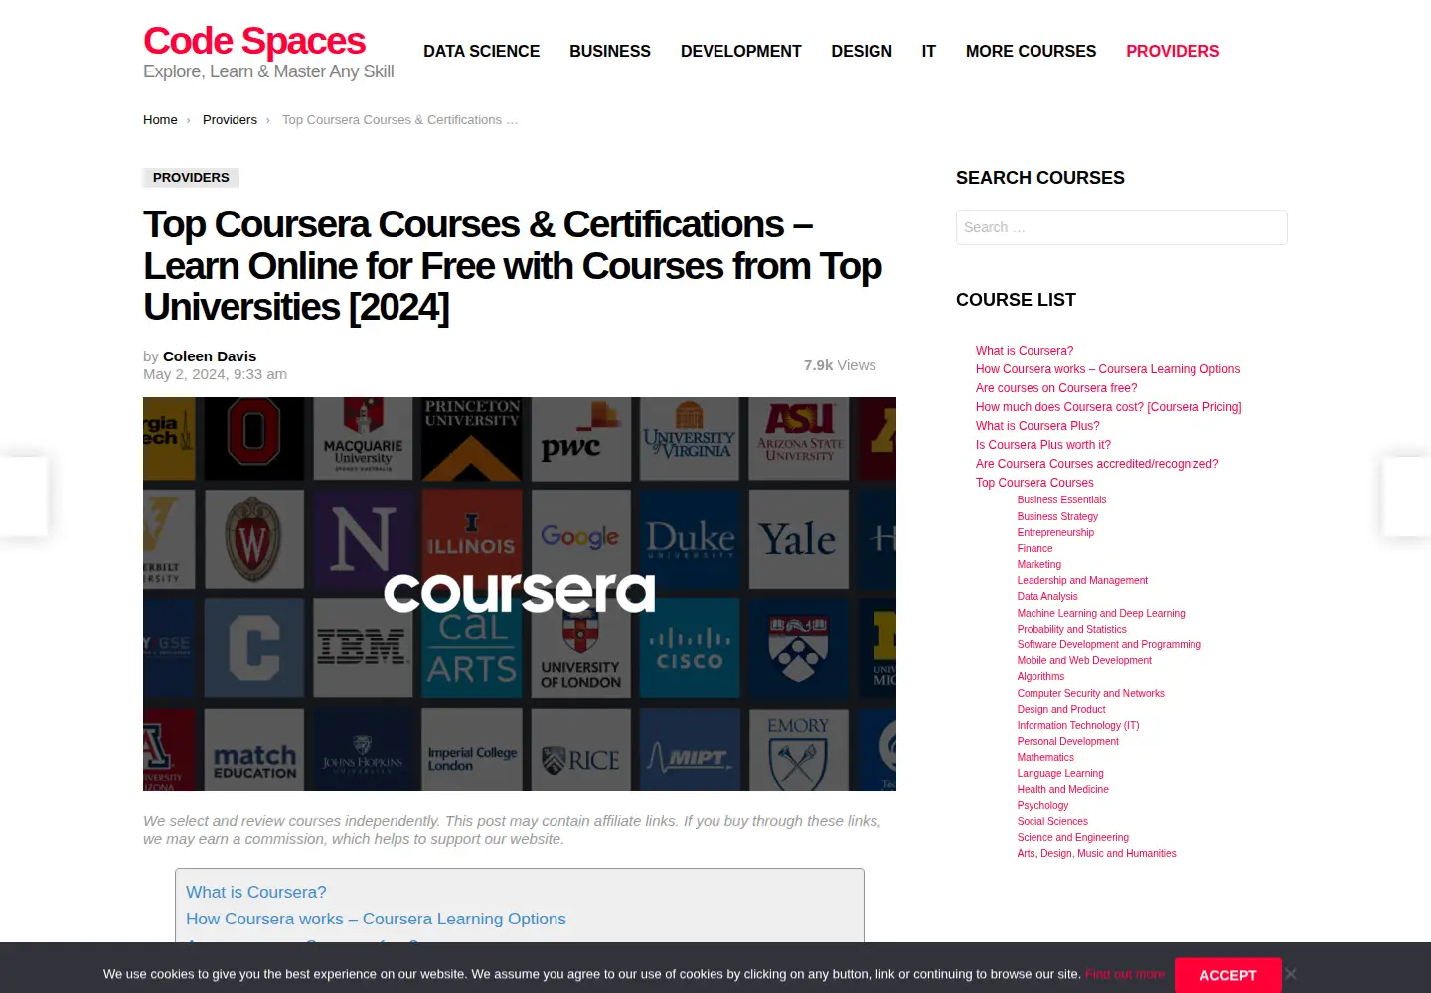Viewport: 1431px width, 993px height.
Task: Open 'How Coursera works' sidebar link
Action: coord(1108,369)
